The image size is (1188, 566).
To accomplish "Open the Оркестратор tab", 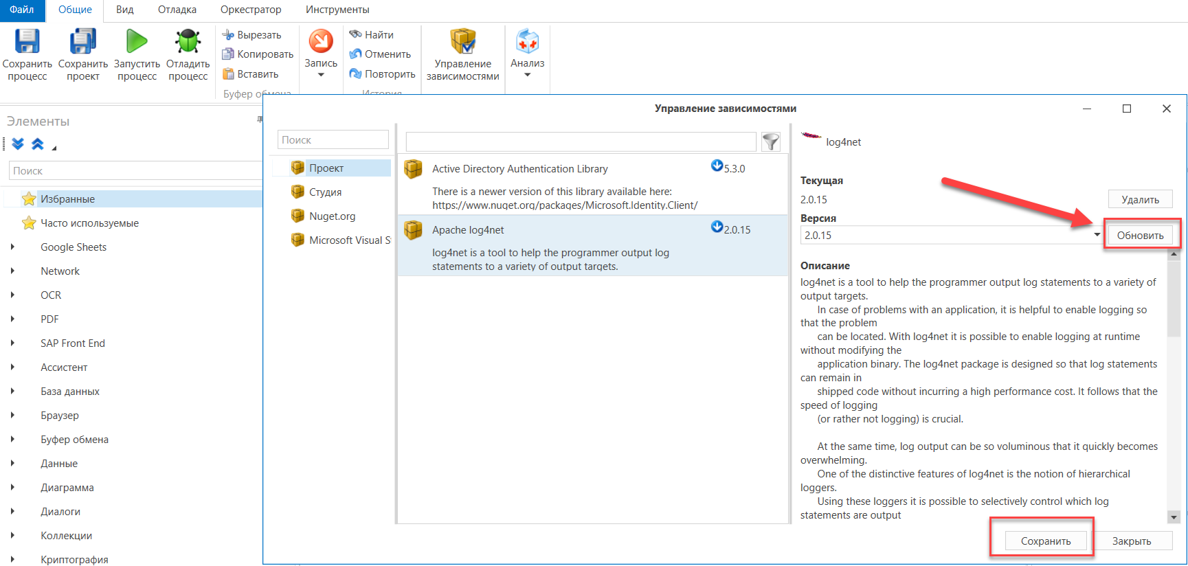I will (x=250, y=10).
